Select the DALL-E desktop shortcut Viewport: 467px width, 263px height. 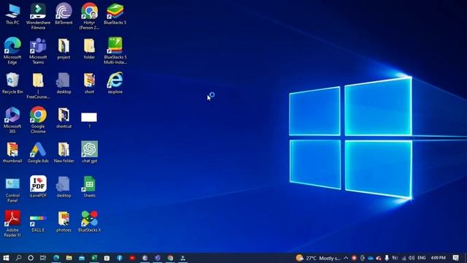[x=38, y=224]
